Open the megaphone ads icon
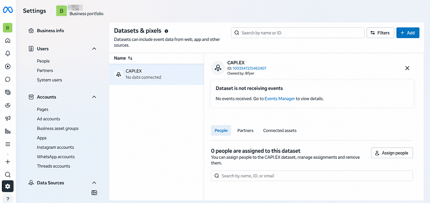The image size is (430, 203). pyautogui.click(x=8, y=118)
